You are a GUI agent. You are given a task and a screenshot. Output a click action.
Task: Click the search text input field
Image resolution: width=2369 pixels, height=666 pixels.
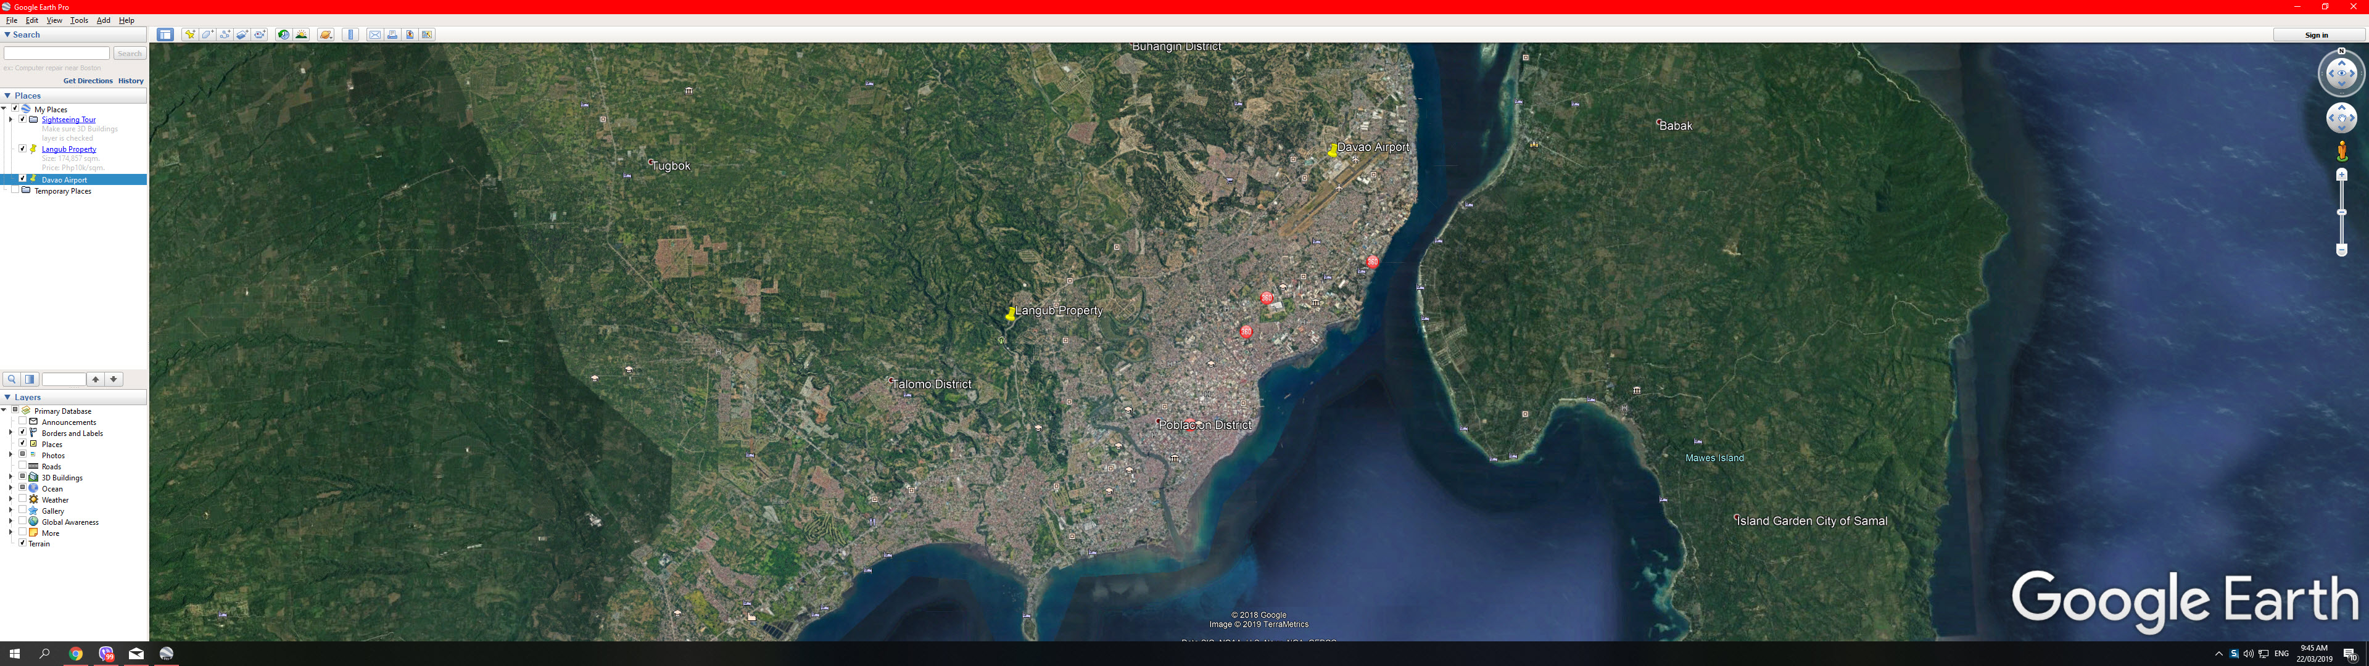pos(56,54)
